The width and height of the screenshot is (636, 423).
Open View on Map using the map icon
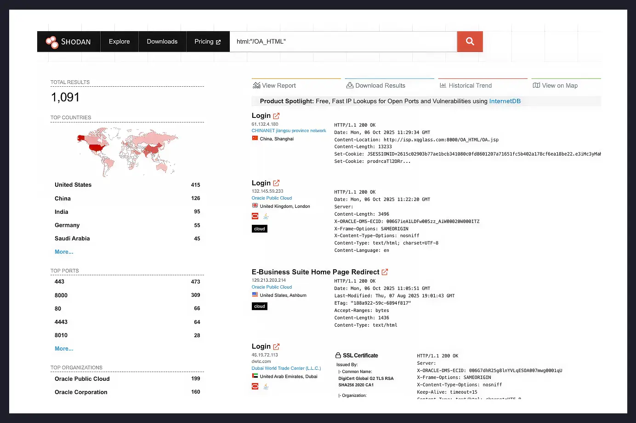pos(536,85)
